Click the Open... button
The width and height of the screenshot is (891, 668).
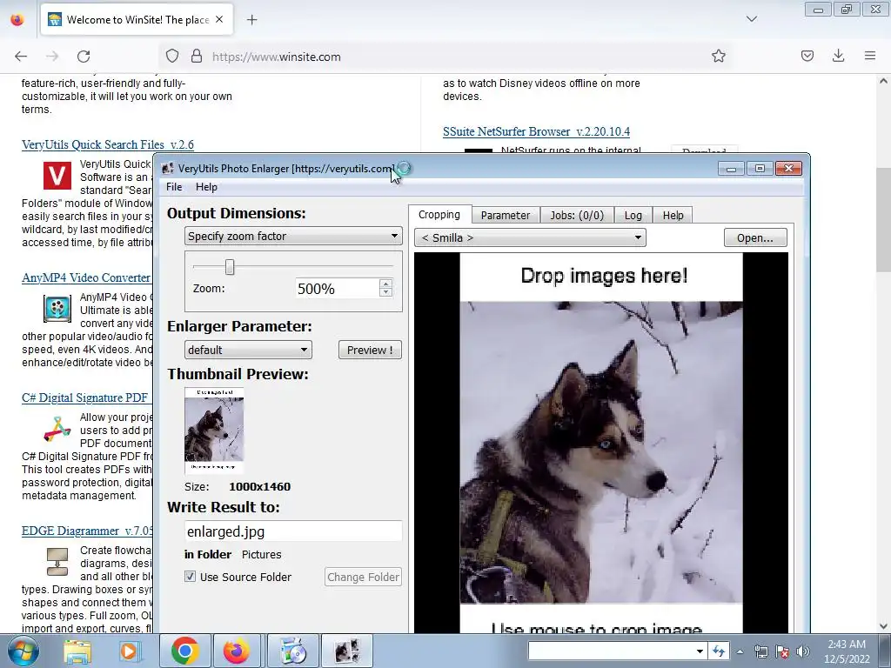(755, 237)
